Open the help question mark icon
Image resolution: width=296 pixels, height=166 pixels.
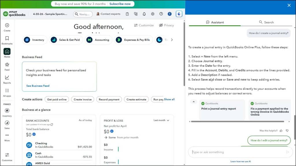161,14
